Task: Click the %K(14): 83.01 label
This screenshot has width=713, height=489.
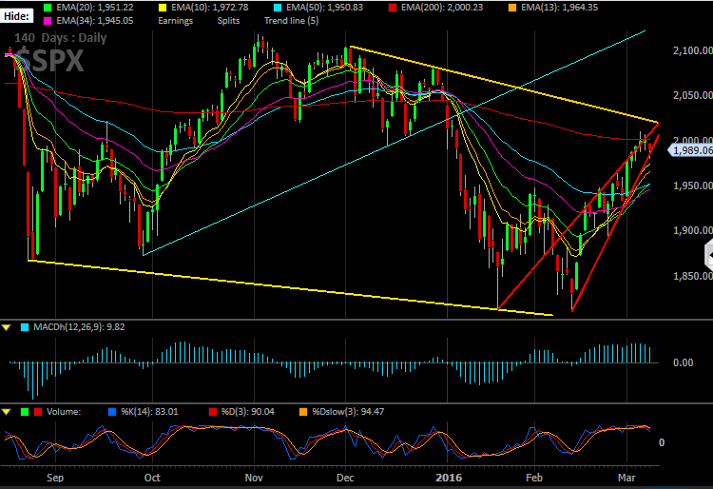Action: (x=149, y=412)
